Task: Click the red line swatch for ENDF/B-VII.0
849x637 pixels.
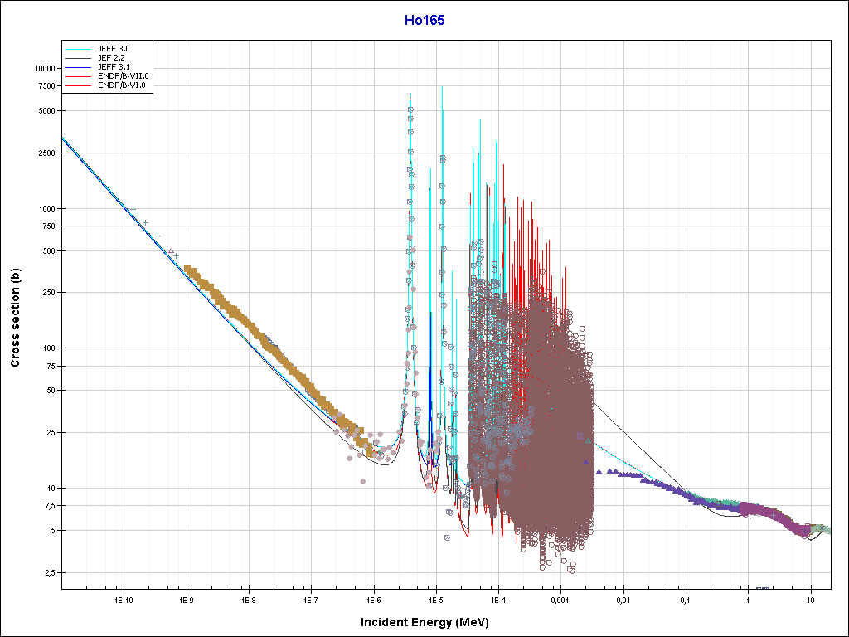Action: (x=80, y=75)
